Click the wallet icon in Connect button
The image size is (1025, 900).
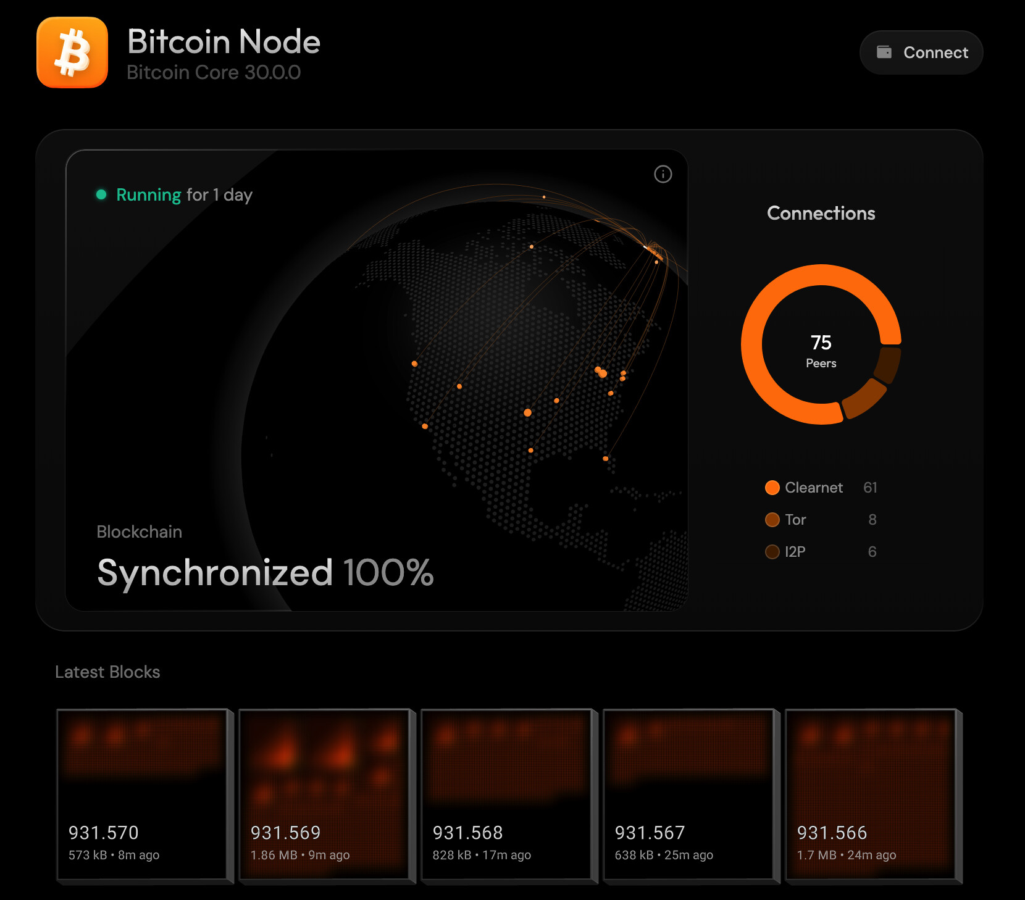coord(884,52)
